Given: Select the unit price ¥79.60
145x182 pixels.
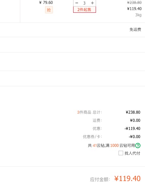Looking at the screenshot, I should tap(46, 2).
